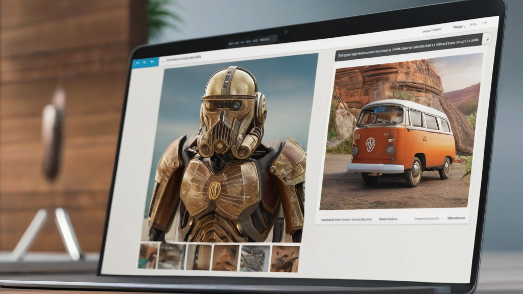Click the middle icon in the blue tab
Viewport: 523px width, 294px height.
click(145, 62)
